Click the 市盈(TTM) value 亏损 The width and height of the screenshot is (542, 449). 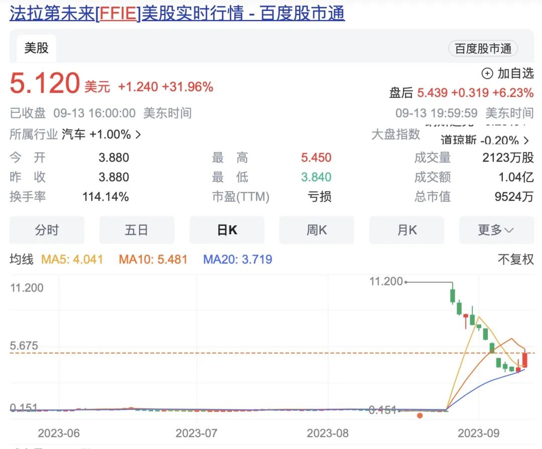point(319,197)
